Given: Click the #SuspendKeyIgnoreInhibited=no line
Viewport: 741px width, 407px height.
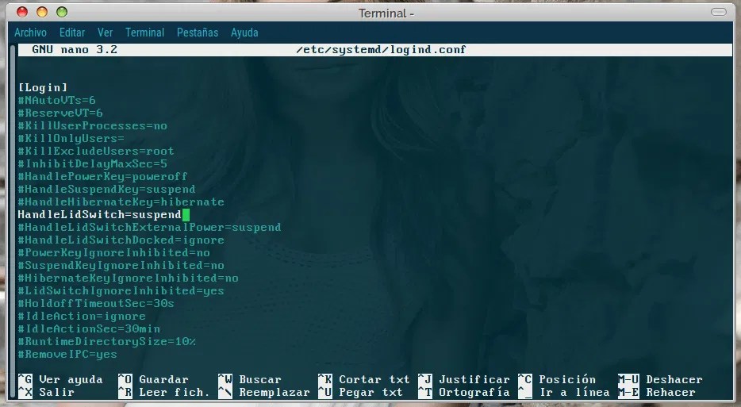Looking at the screenshot, I should [121, 266].
